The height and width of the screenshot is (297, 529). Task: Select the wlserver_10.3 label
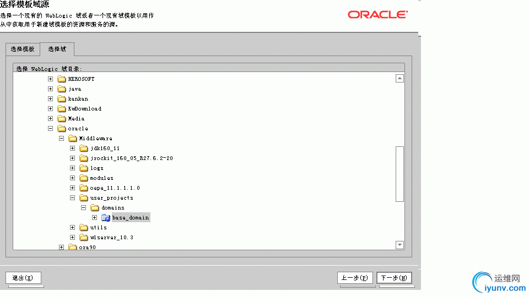(x=112, y=238)
